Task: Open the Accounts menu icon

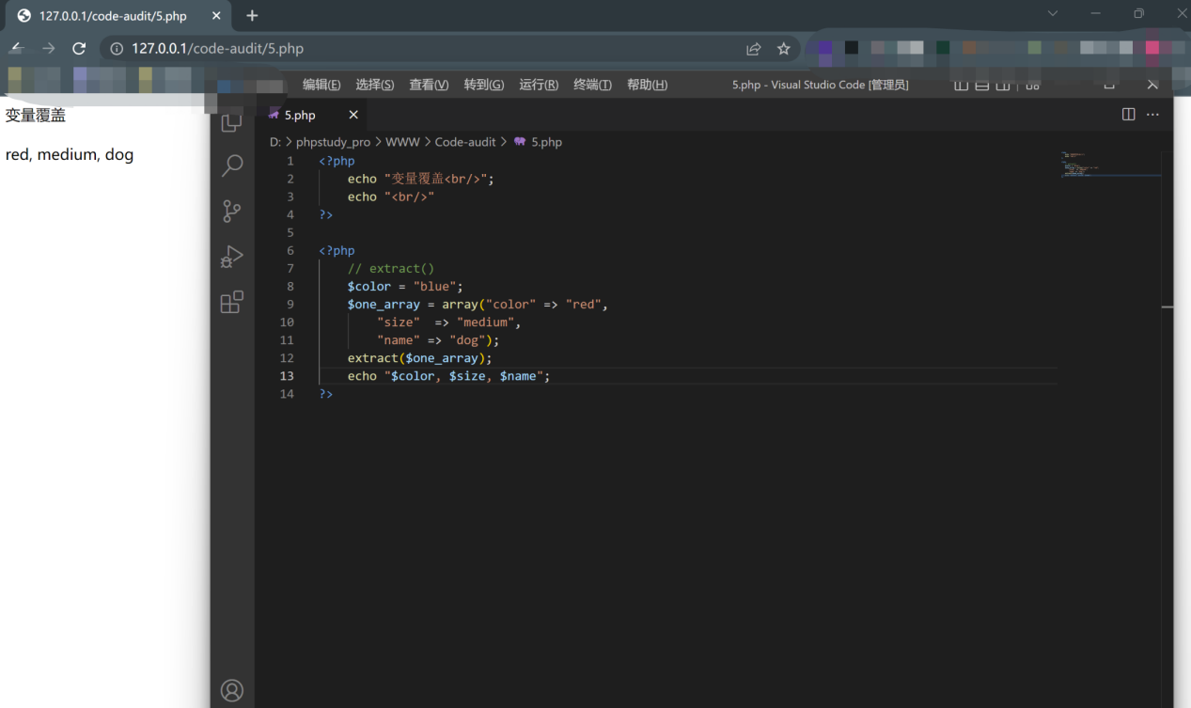Action: (x=231, y=691)
